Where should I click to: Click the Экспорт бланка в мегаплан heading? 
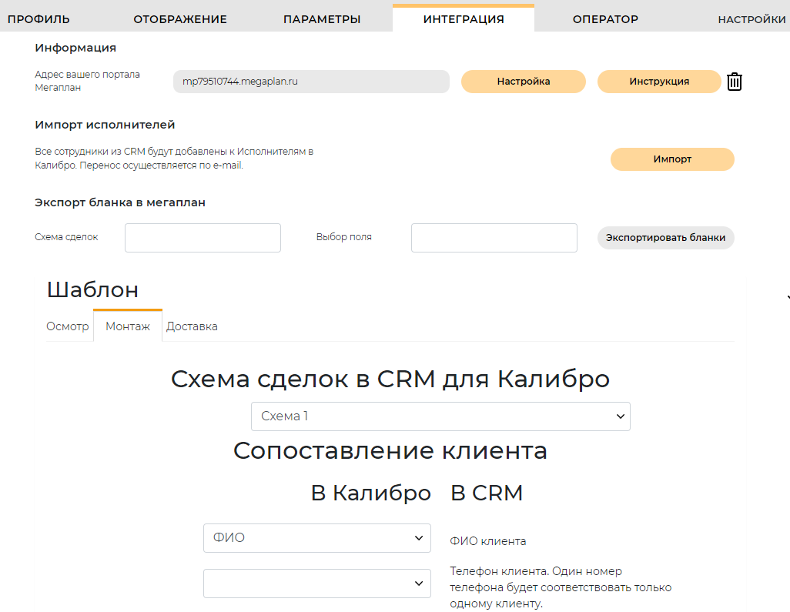pyautogui.click(x=120, y=202)
